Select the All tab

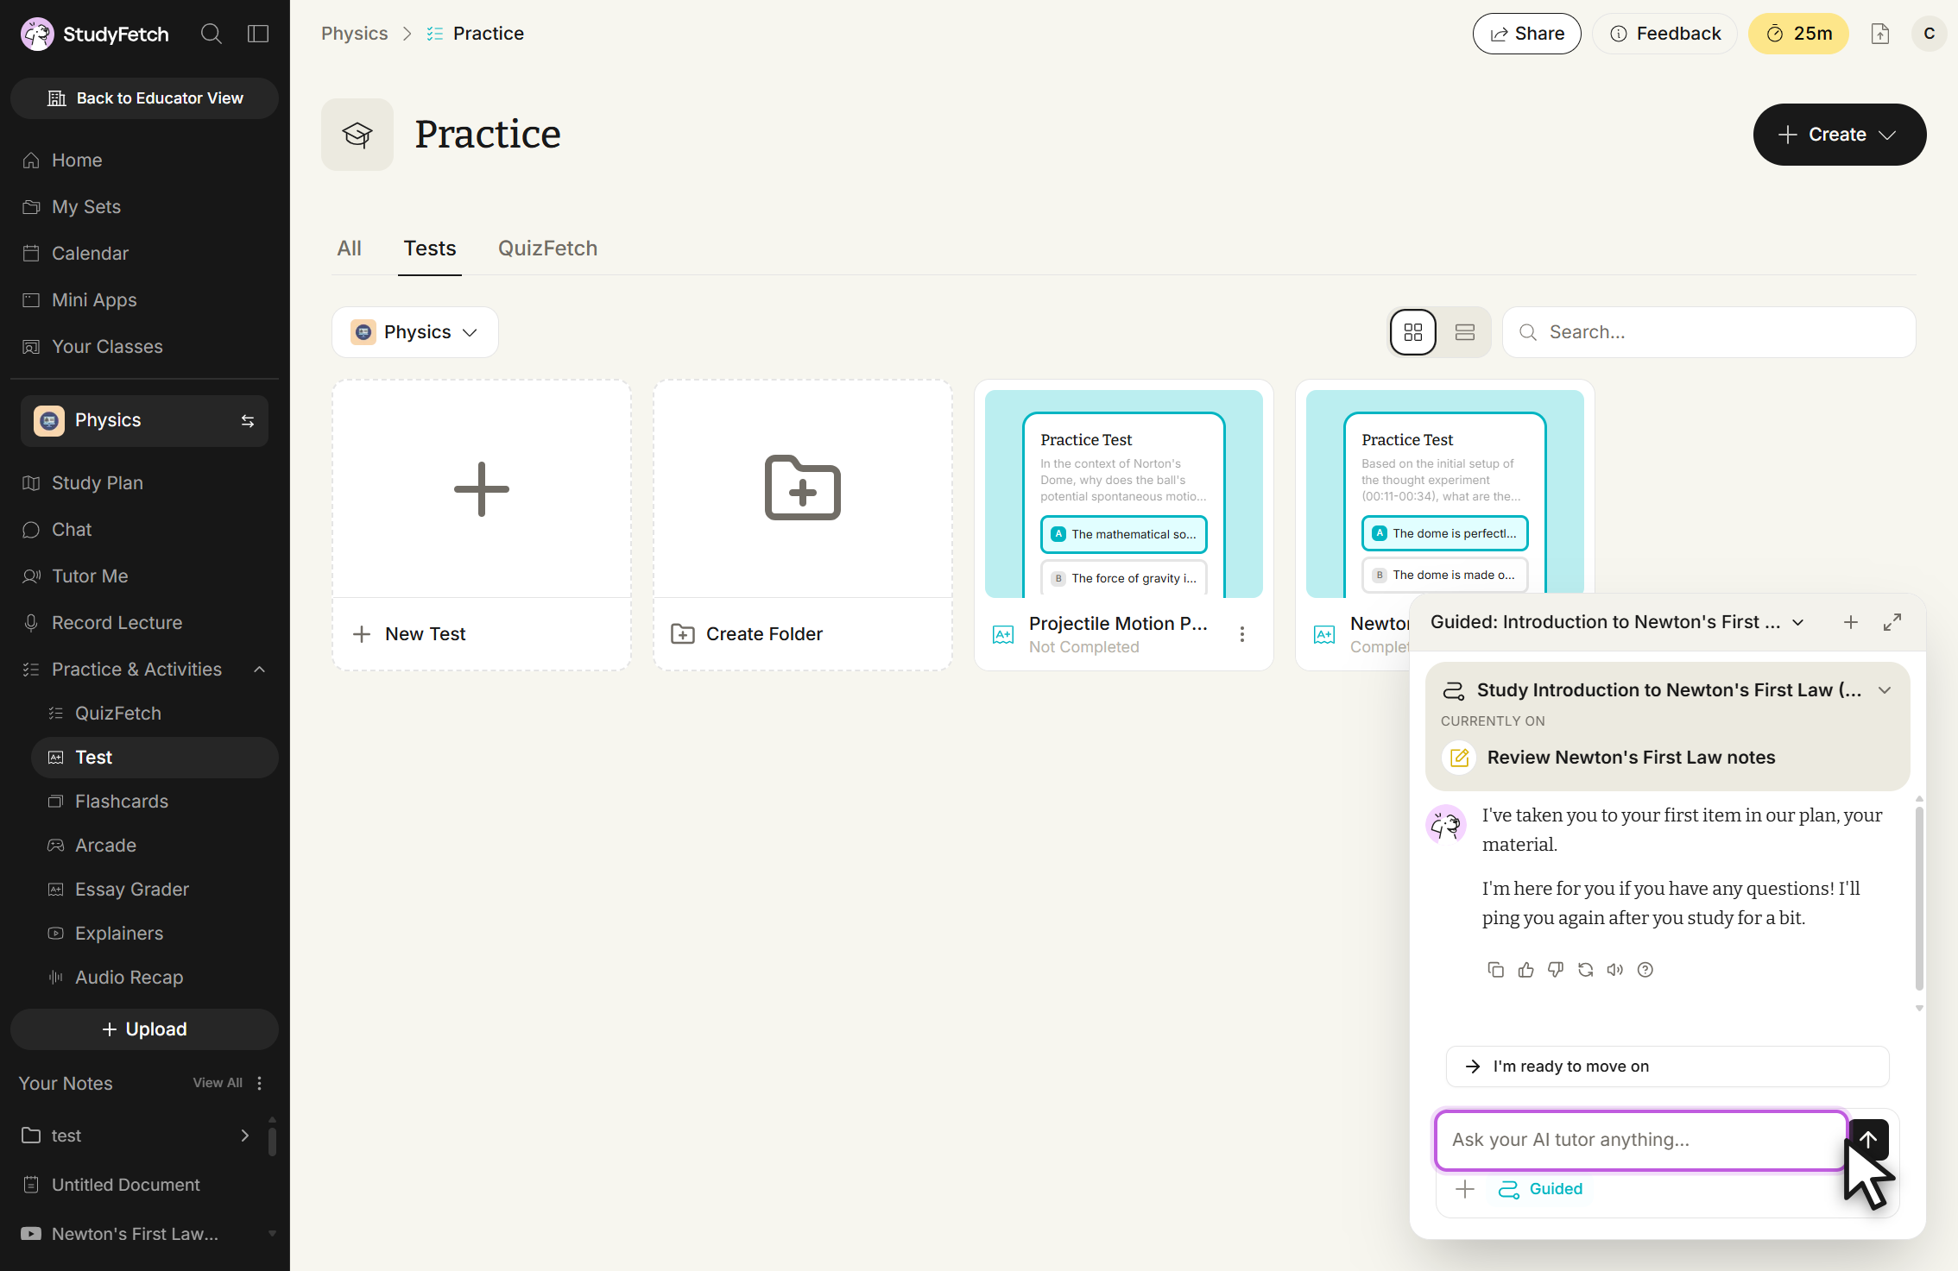coord(349,249)
